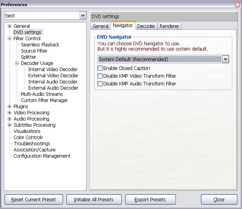Expand the Audio Processing tree node

[x=10, y=119]
